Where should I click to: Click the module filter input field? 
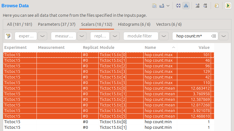pos(141,36)
